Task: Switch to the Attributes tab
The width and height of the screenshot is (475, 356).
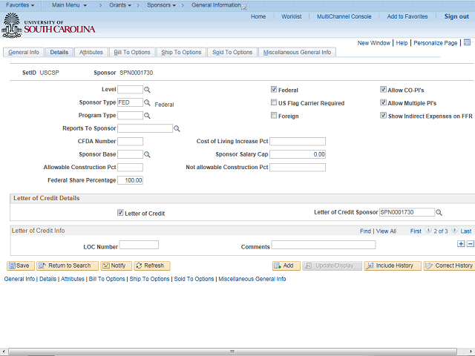Action: click(91, 52)
